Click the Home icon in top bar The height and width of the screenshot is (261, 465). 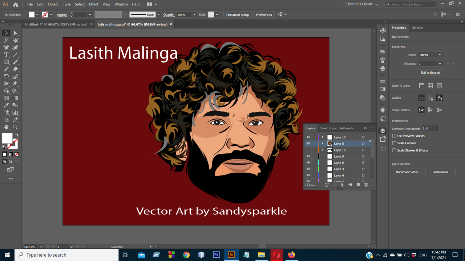(16, 4)
